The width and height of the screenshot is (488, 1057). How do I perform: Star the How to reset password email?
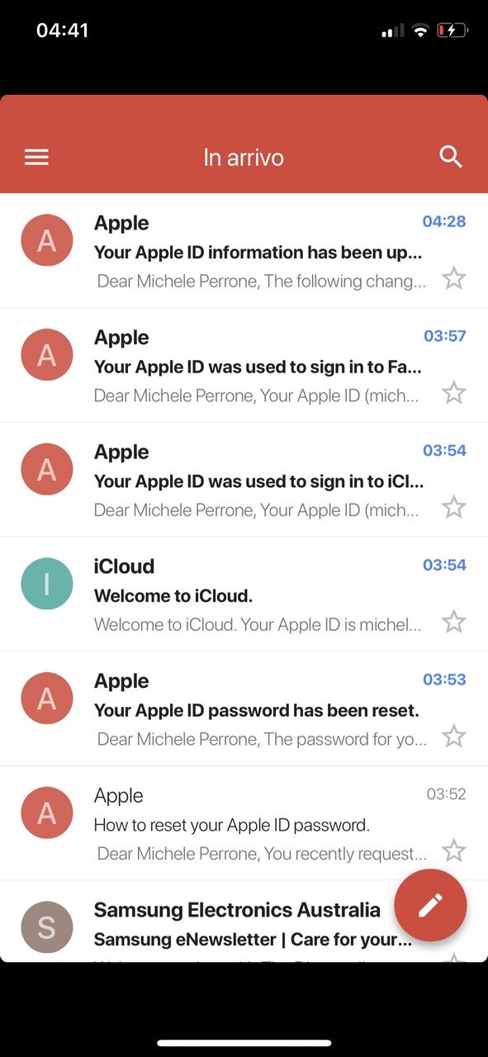453,851
